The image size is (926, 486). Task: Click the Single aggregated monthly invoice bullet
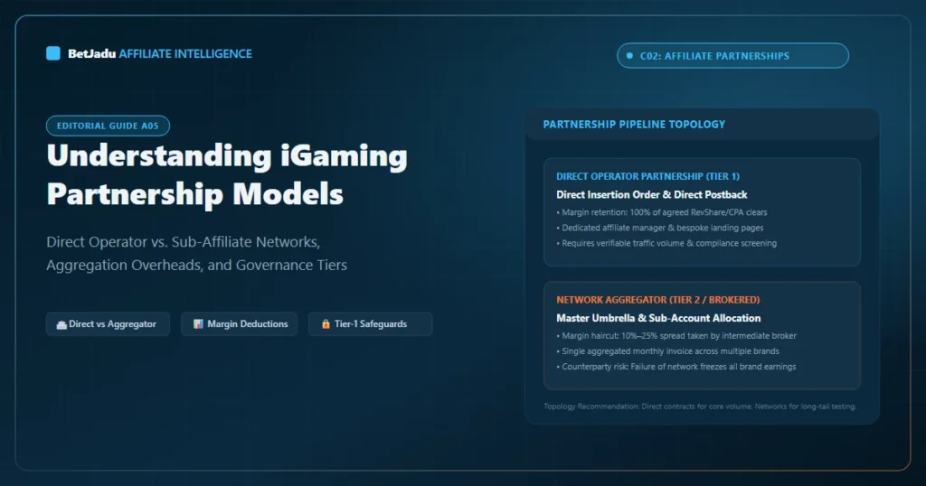pos(668,350)
